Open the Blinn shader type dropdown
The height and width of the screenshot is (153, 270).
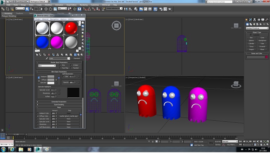pos(47,66)
